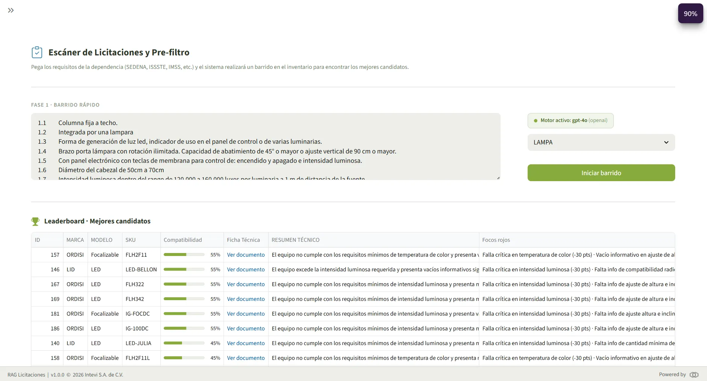Click SKU cell LED-BELLON
The width and height of the screenshot is (707, 381).
(141, 269)
